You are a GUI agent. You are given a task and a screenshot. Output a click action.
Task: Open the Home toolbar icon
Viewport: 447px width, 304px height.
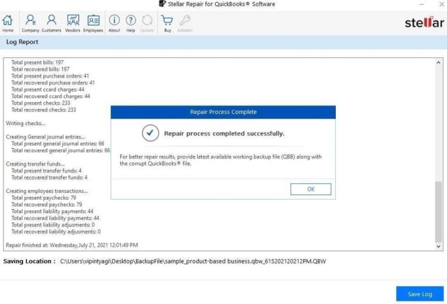click(x=8, y=23)
